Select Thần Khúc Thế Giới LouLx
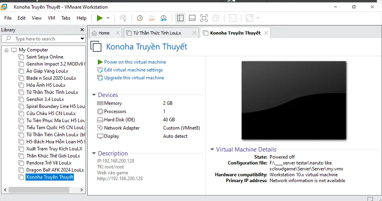382x201 pixels. [53, 156]
